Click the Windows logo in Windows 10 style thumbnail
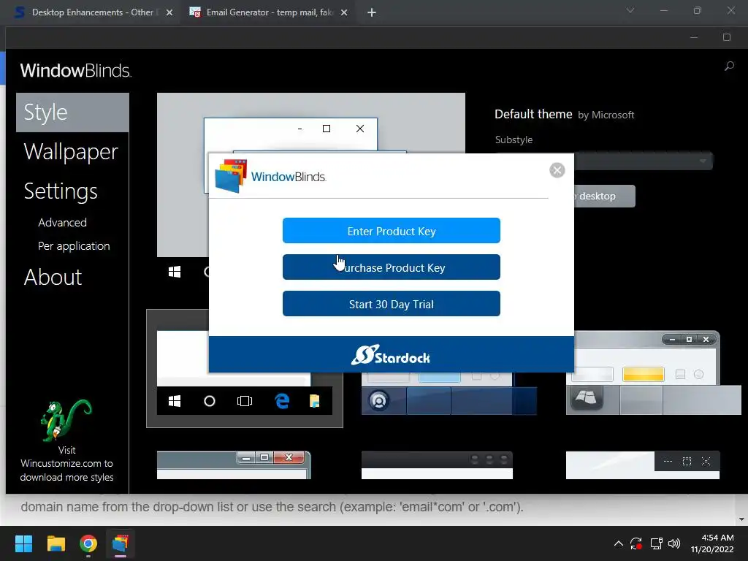Screen dimensions: 748x561 pyautogui.click(x=175, y=401)
